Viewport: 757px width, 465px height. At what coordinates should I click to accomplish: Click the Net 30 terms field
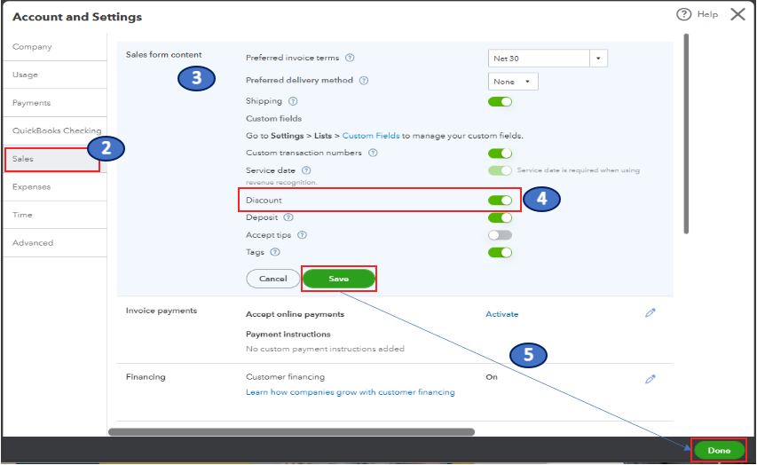[x=539, y=59]
